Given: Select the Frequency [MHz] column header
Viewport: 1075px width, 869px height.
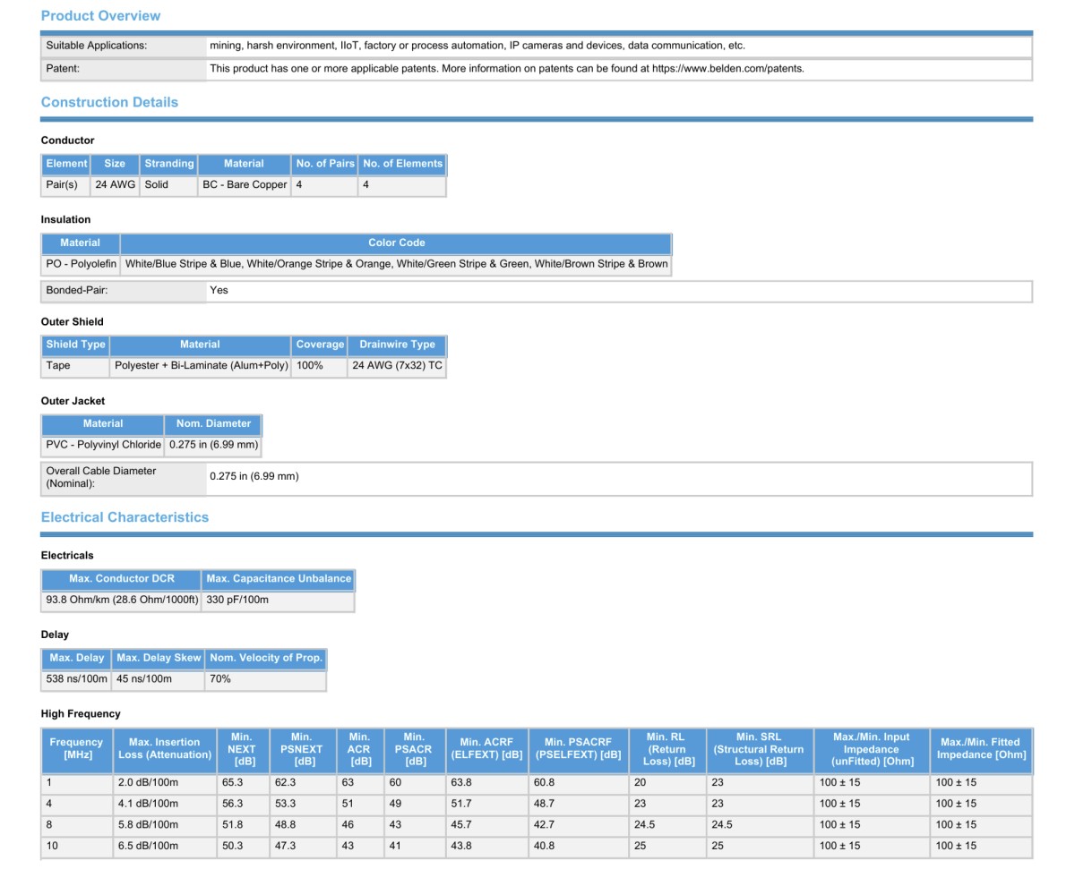Looking at the screenshot, I should (x=76, y=749).
